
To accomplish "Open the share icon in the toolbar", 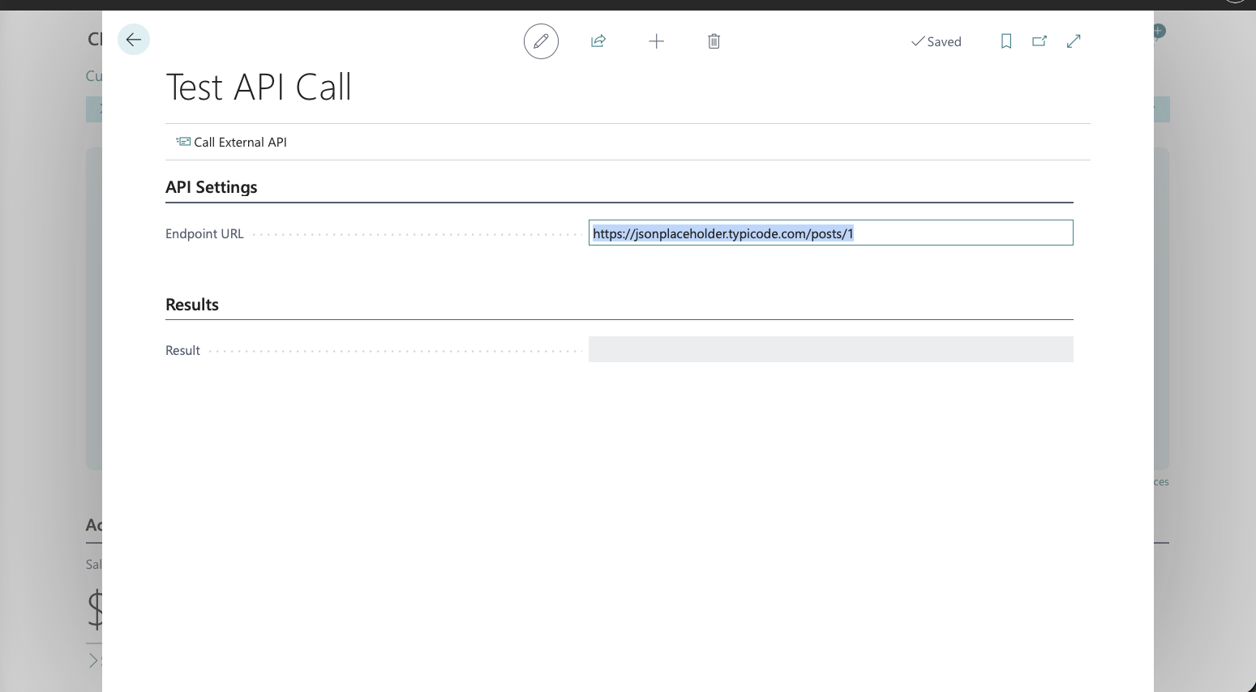I will tap(598, 41).
